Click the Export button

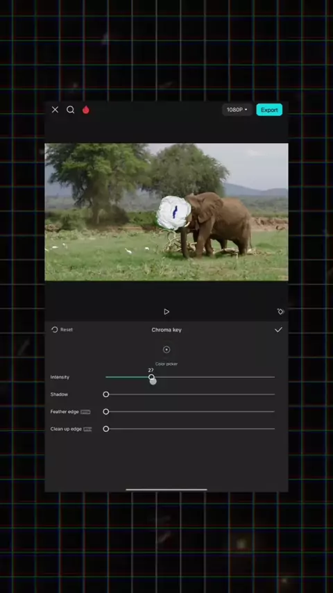coord(269,110)
